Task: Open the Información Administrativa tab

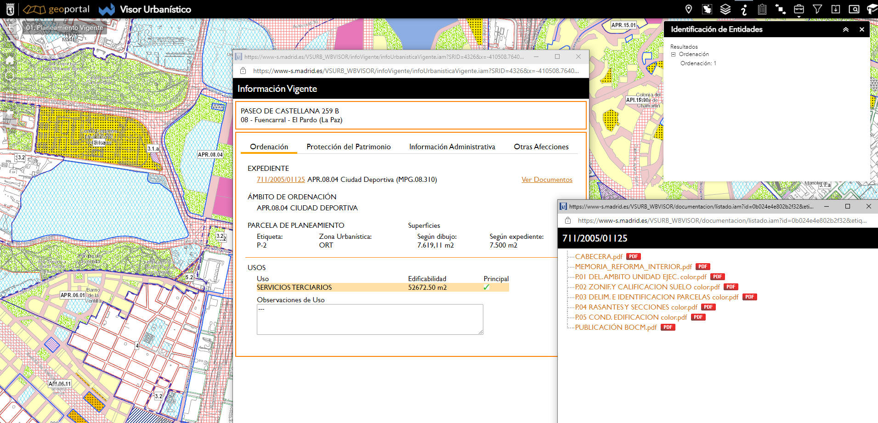Action: [452, 147]
